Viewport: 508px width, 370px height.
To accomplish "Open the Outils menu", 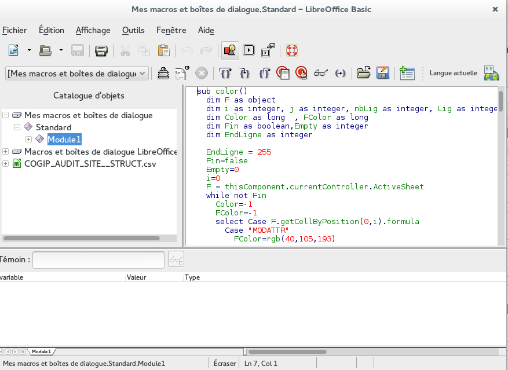I will tap(133, 30).
